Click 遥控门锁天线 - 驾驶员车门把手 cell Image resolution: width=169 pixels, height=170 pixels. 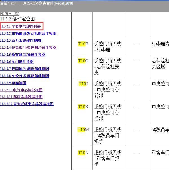[109, 135]
